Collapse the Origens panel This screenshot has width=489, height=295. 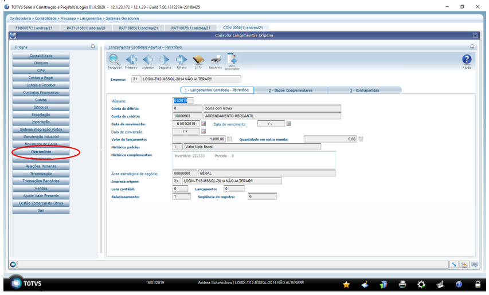[x=93, y=46]
